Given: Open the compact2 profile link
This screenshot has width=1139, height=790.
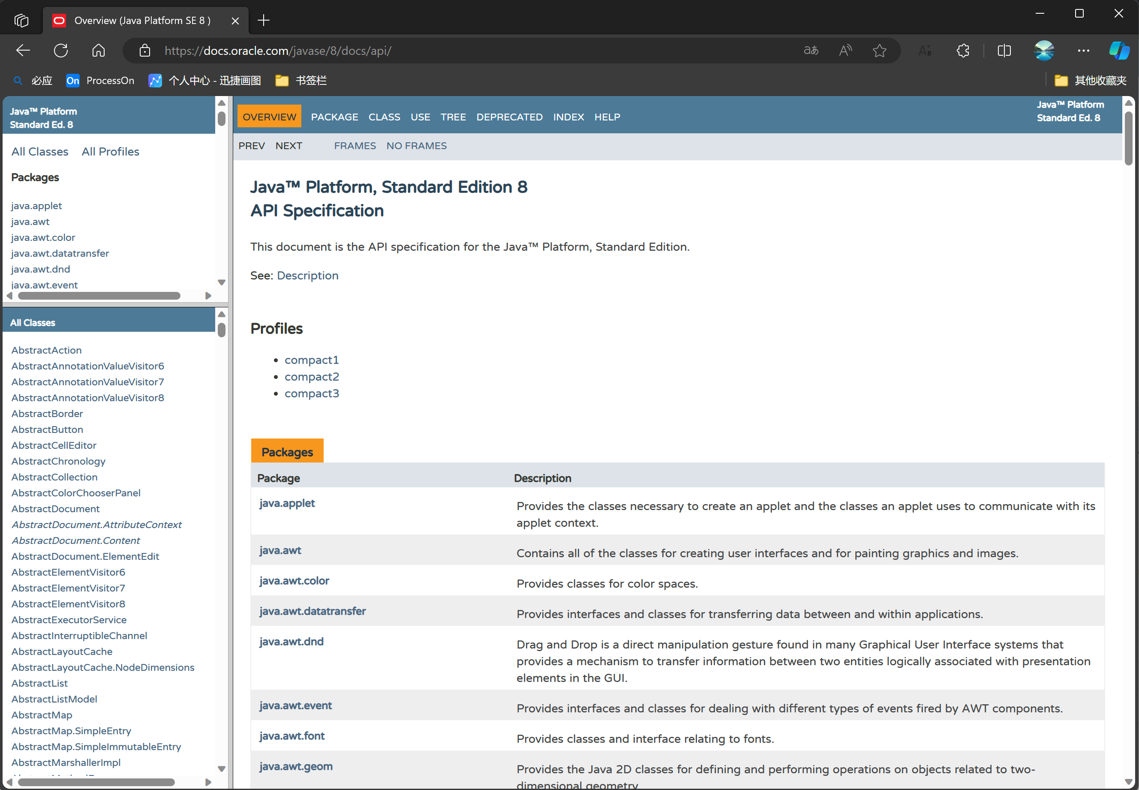Looking at the screenshot, I should [x=312, y=377].
